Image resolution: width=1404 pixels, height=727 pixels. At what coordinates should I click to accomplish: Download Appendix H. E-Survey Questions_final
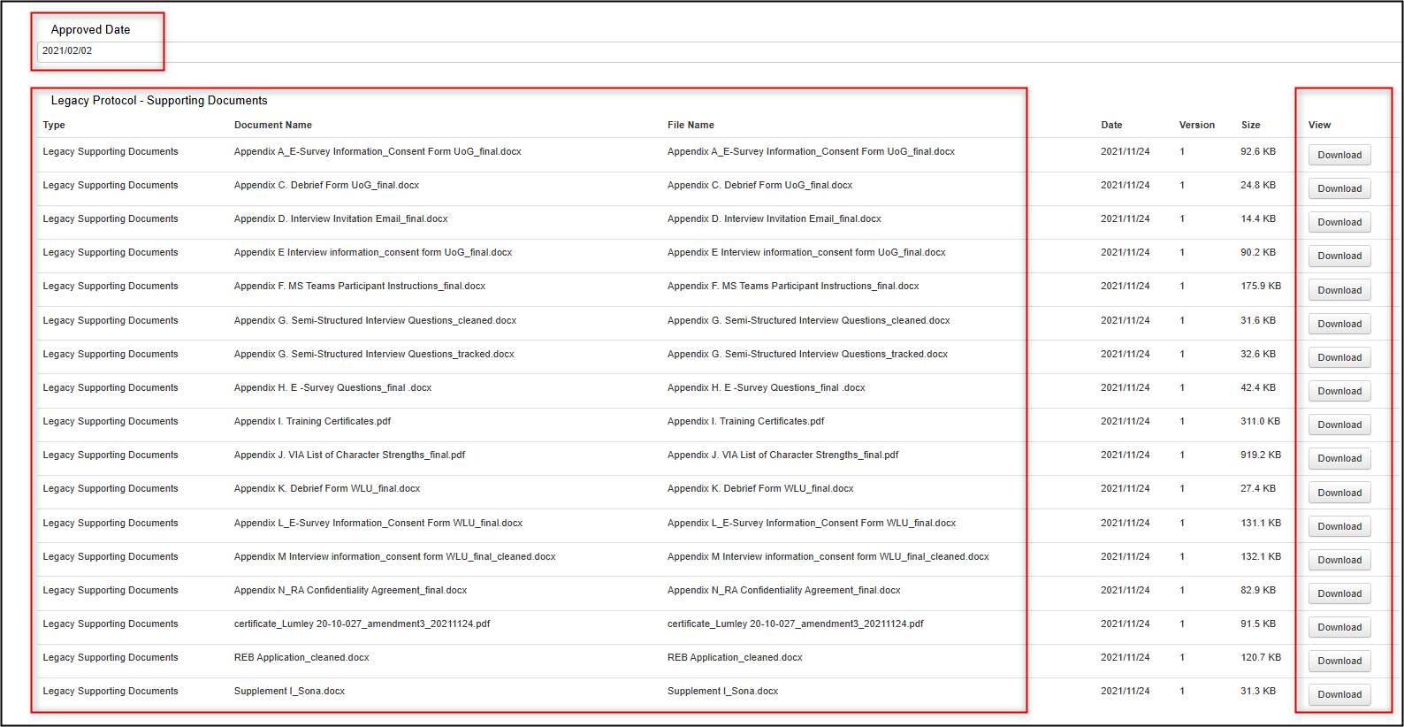(x=1339, y=391)
